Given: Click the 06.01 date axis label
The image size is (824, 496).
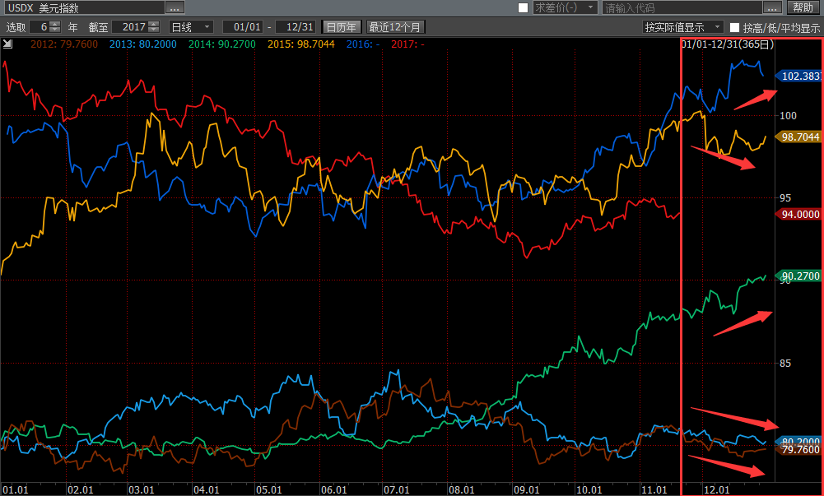Looking at the screenshot, I should [x=333, y=489].
